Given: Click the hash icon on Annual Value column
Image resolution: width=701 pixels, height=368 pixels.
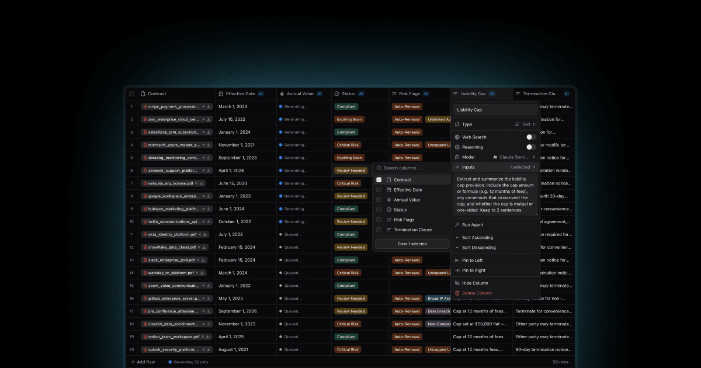Looking at the screenshot, I should click(281, 94).
